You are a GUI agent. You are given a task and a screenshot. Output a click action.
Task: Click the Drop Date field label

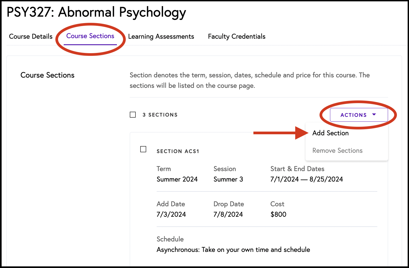(x=229, y=204)
